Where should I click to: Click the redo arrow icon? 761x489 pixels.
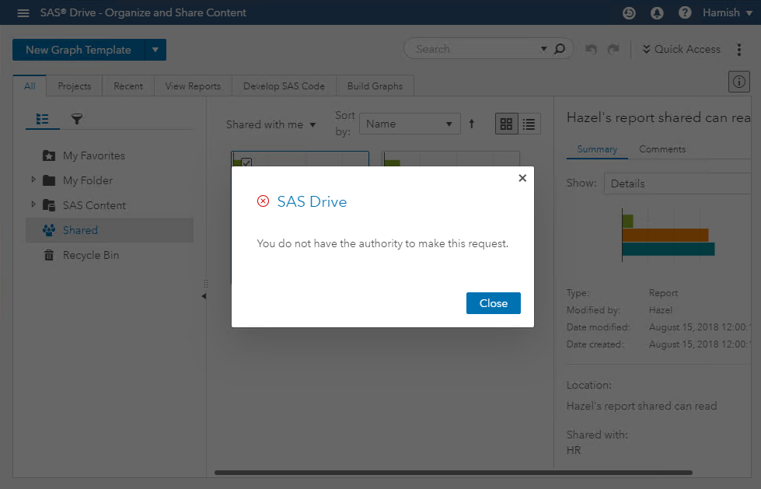tap(613, 49)
